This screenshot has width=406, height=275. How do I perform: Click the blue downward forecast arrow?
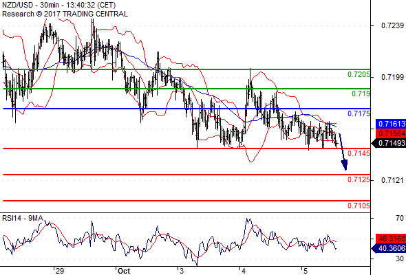[343, 152]
